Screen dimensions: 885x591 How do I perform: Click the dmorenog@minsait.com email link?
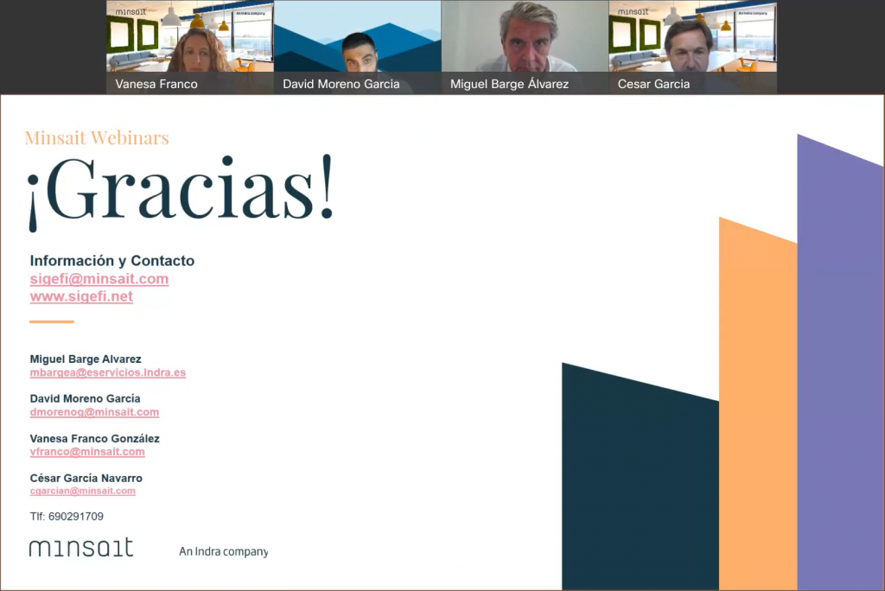point(94,412)
